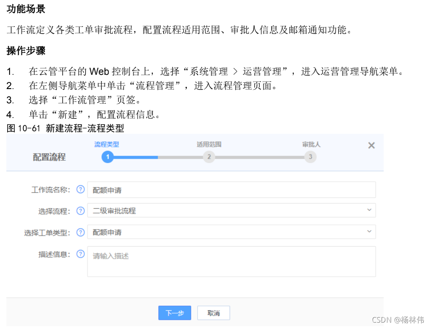Close the 配置流程 dialog with X
The image size is (430, 327).
click(x=371, y=145)
